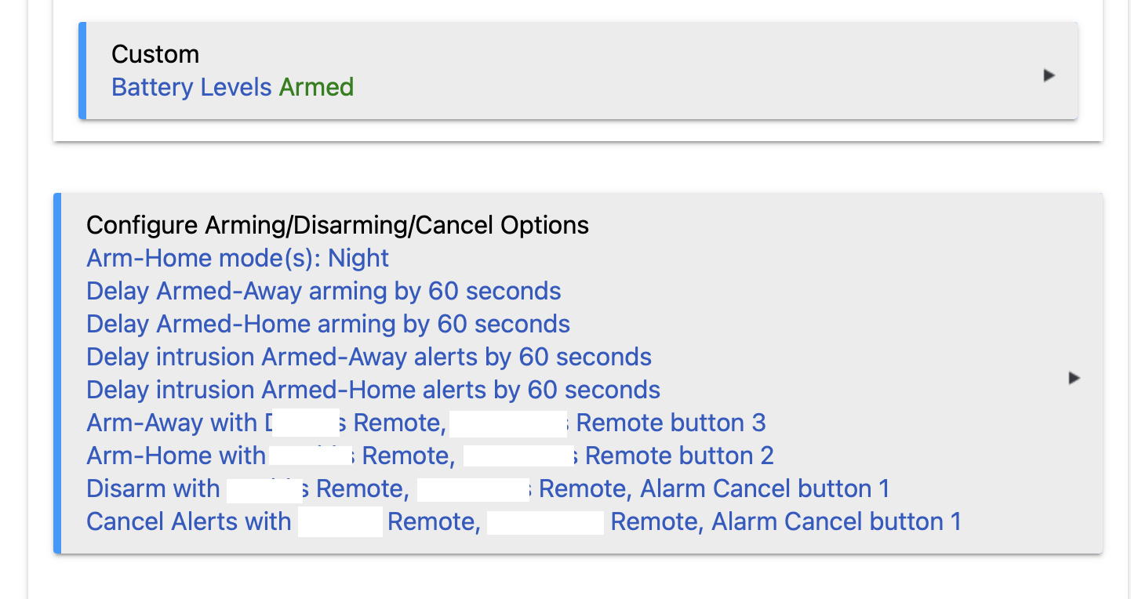The image size is (1131, 599).
Task: Click 'Alarm Cancel button 1' in Disarm line
Action: (x=765, y=489)
